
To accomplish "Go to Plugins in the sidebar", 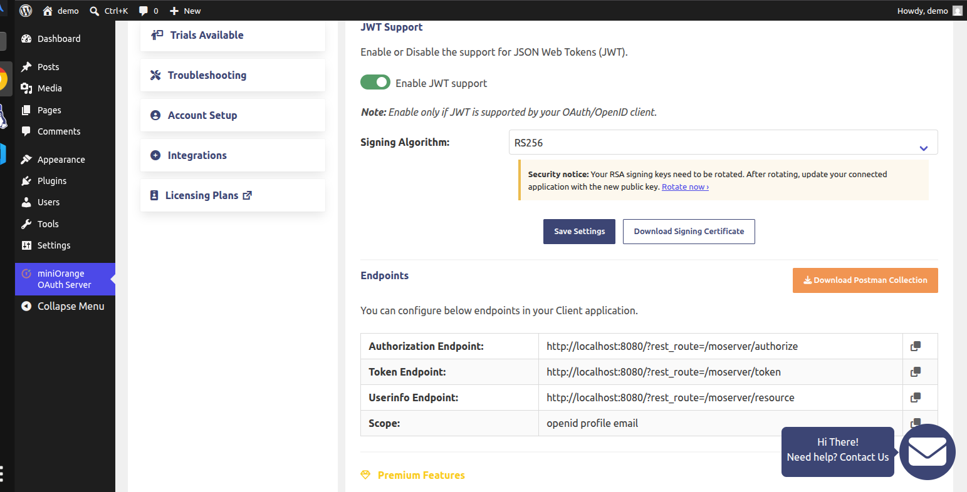I will (x=65, y=181).
